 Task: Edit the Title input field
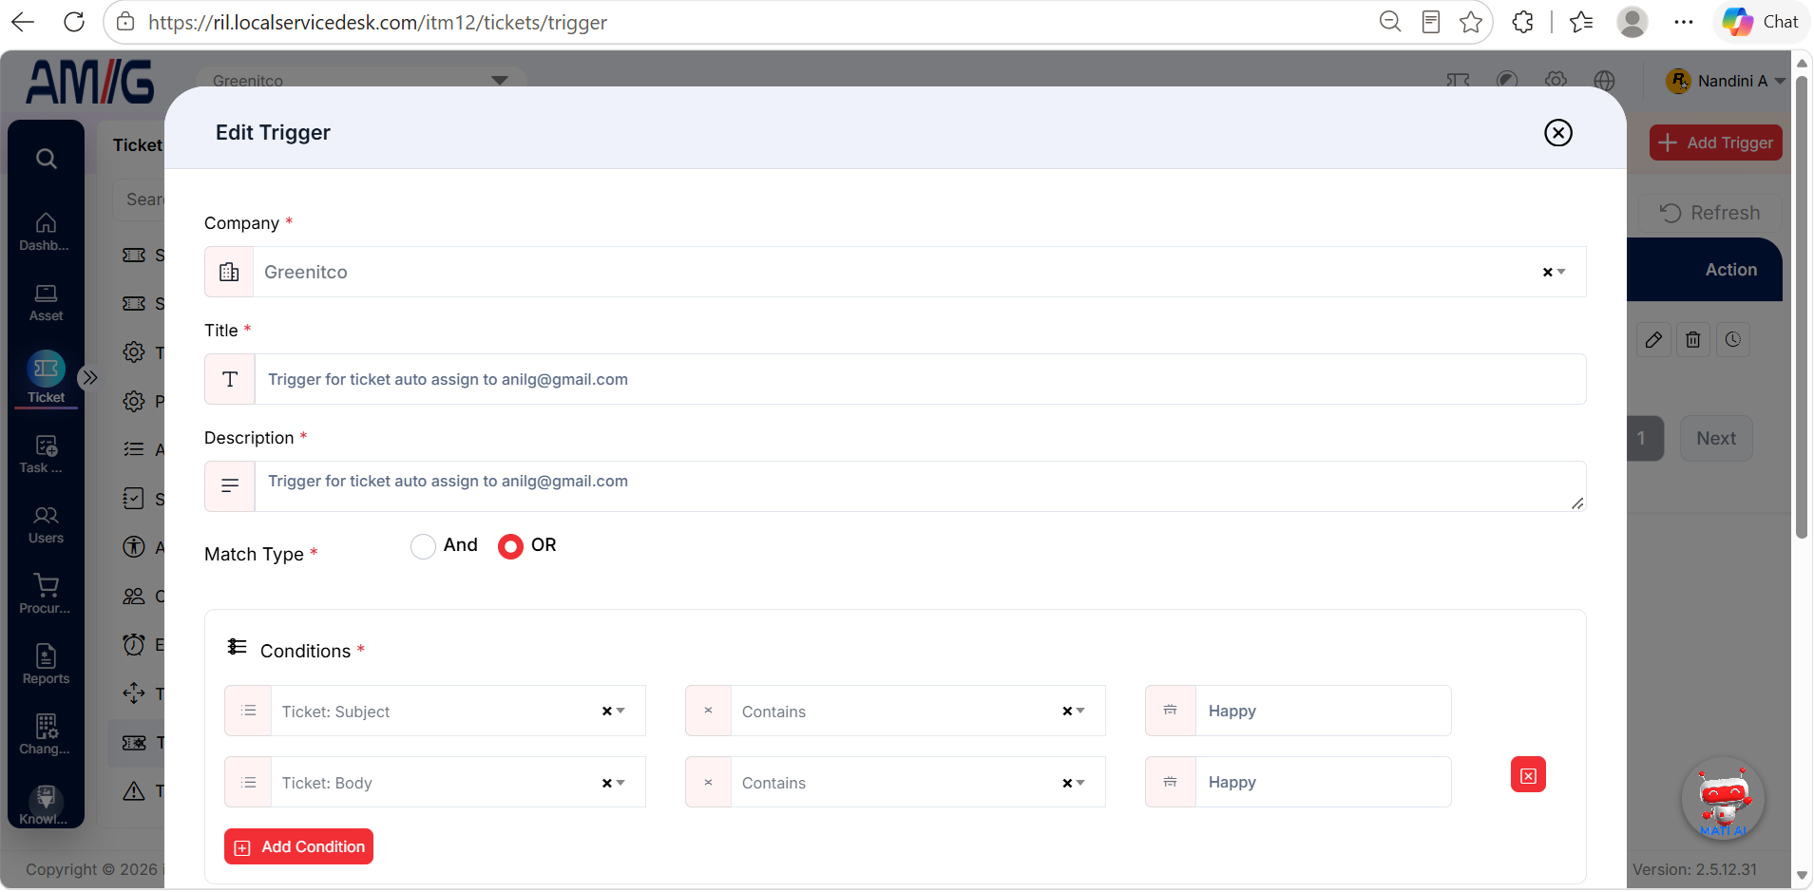(x=920, y=380)
